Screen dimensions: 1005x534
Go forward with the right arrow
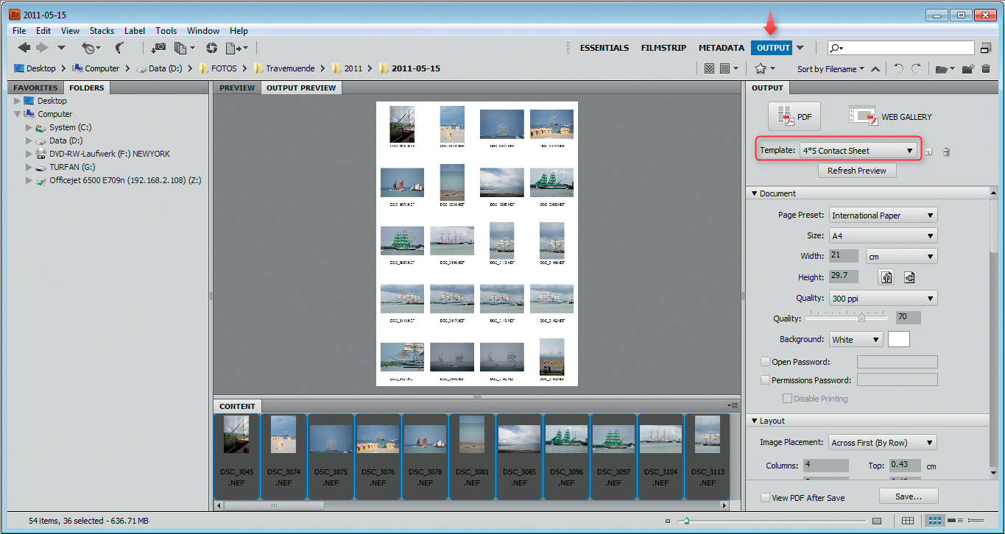(x=42, y=48)
